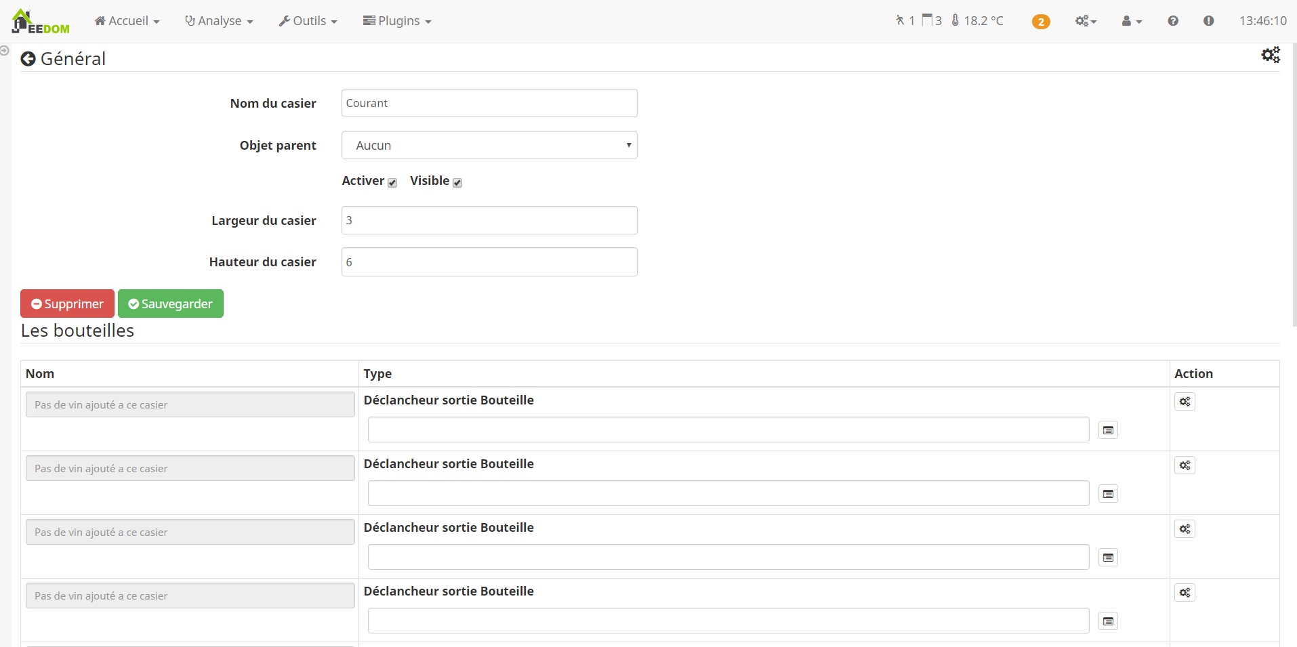Click the green Sauvegarder button
The height and width of the screenshot is (647, 1297).
(x=171, y=304)
